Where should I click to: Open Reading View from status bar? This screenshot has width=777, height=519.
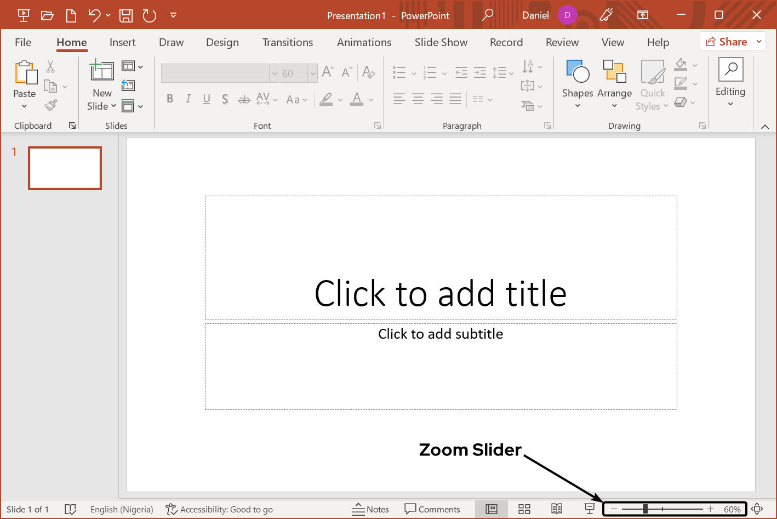(x=557, y=509)
